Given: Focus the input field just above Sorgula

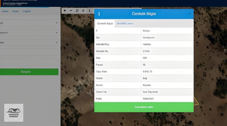Looking at the screenshot, I should tap(29, 62).
